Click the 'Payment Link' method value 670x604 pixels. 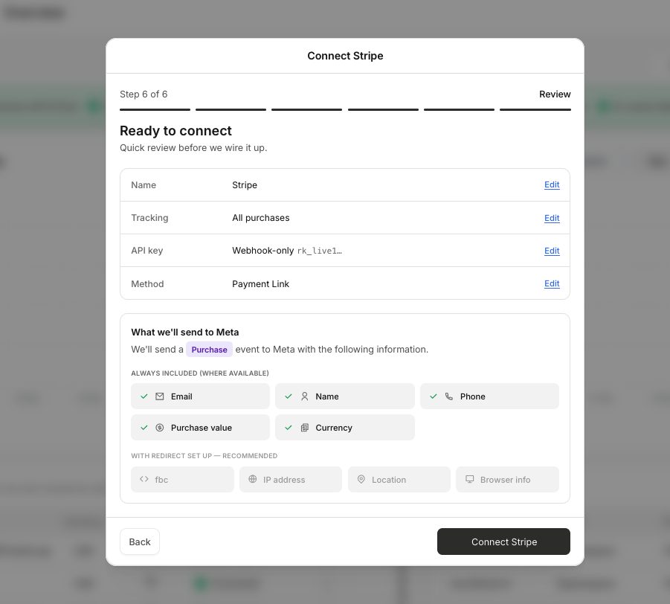(x=261, y=284)
